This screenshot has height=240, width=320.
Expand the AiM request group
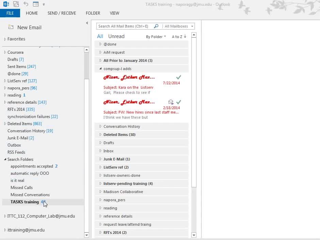pos(100,52)
